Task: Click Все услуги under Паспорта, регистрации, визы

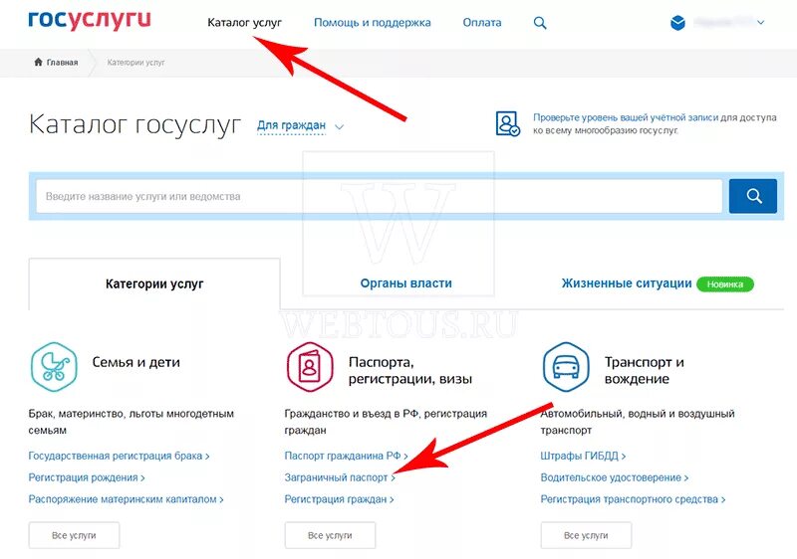Action: (330, 535)
